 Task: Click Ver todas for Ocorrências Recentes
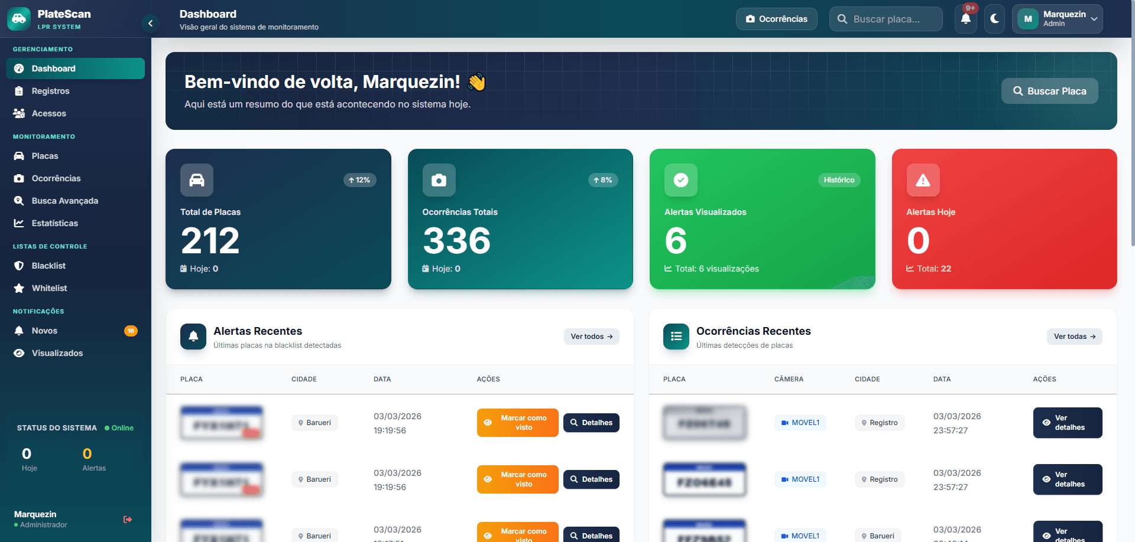point(1074,336)
